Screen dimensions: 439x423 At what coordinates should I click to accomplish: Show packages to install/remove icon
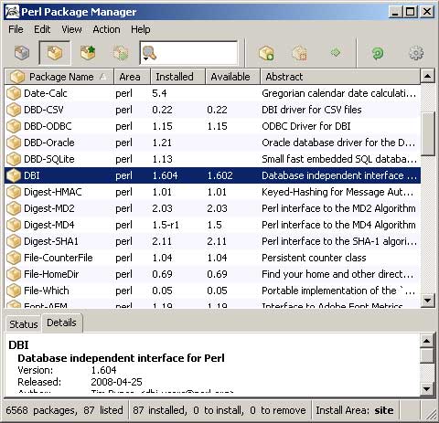tap(121, 53)
